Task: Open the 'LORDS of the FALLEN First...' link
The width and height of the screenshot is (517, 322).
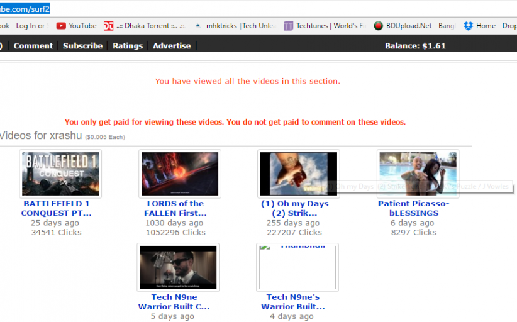Action: point(175,208)
